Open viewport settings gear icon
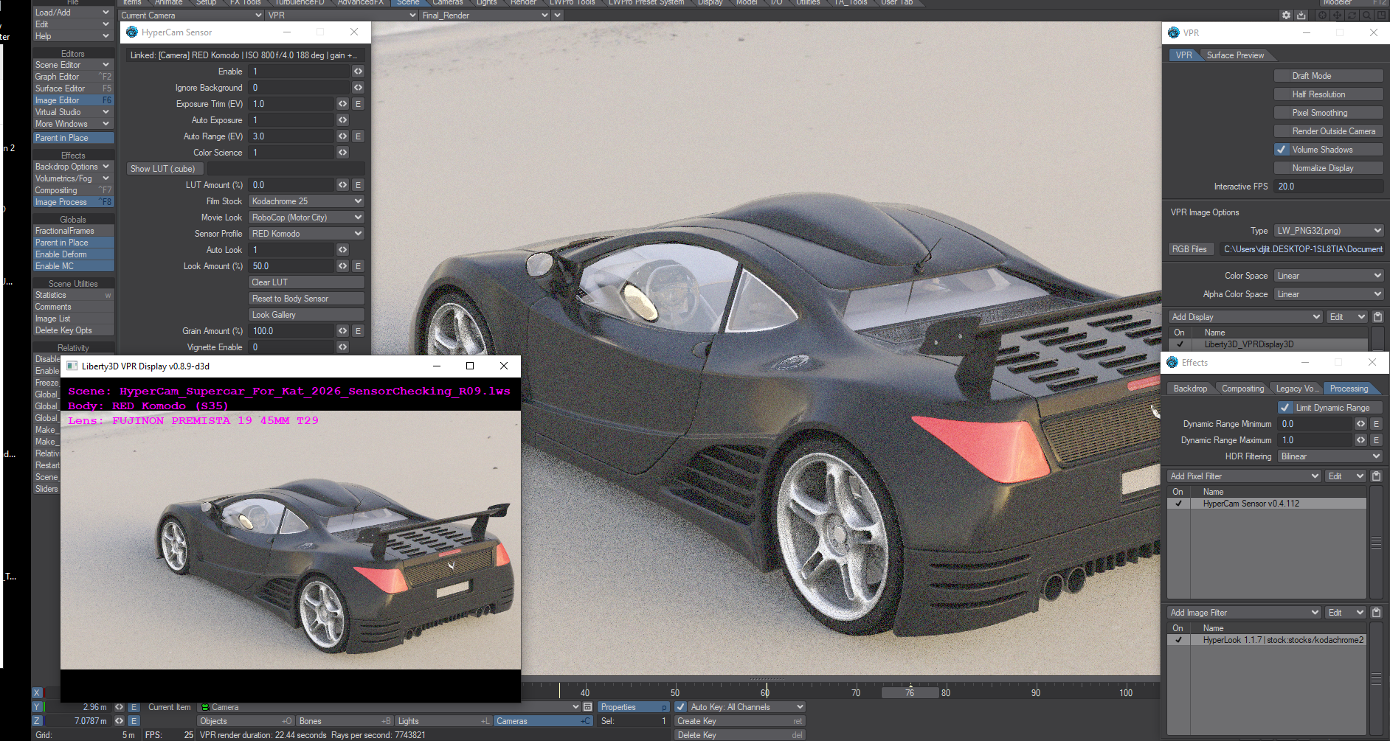 pos(1286,15)
